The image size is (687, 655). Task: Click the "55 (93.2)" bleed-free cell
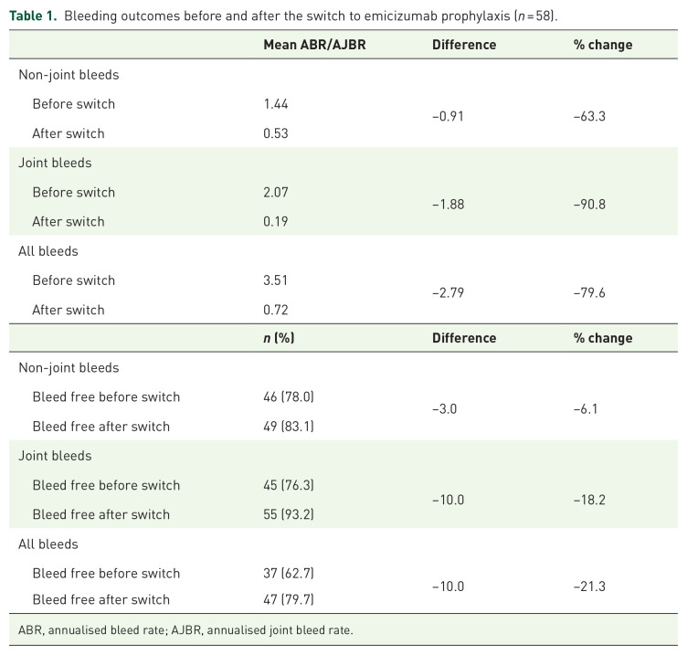(x=290, y=514)
